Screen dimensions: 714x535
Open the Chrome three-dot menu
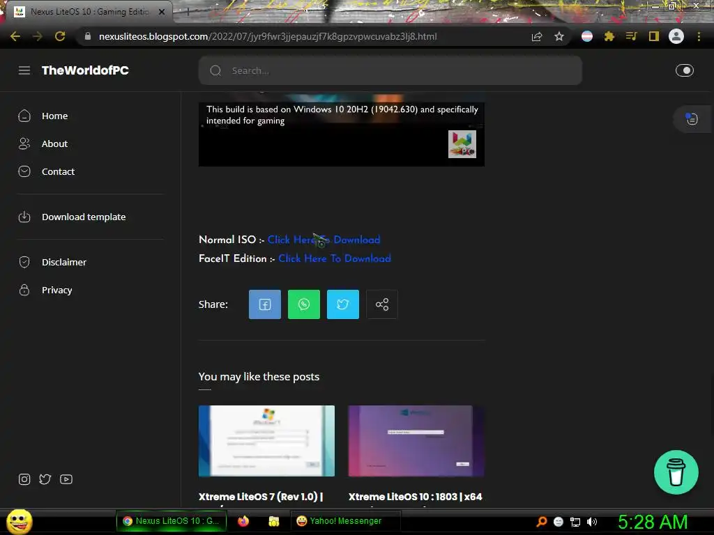tap(699, 36)
